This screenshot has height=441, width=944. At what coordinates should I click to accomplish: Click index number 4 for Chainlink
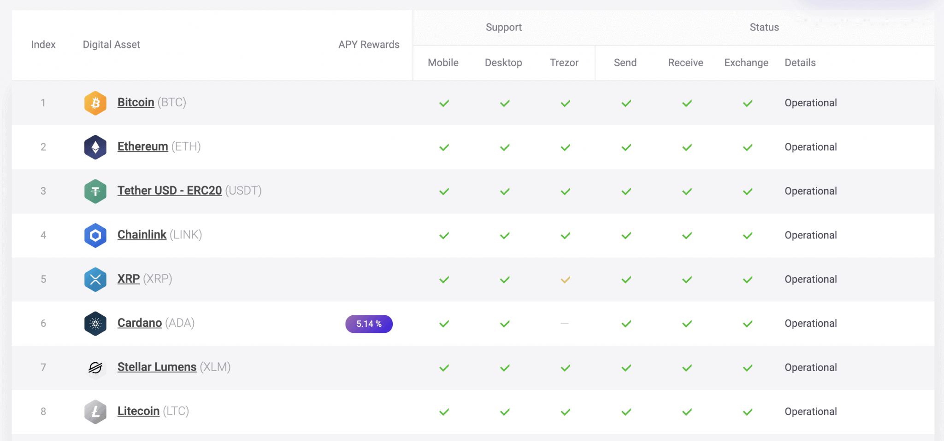pyautogui.click(x=43, y=235)
